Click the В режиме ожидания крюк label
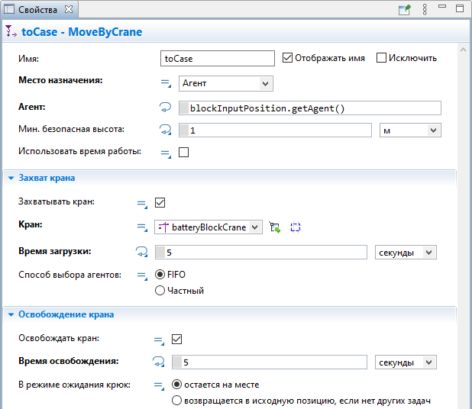The height and width of the screenshot is (409, 472). tap(74, 385)
